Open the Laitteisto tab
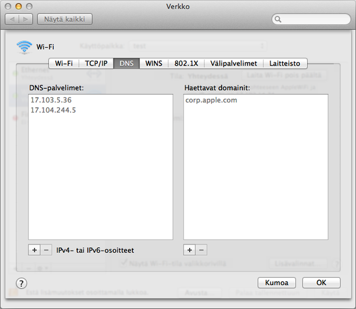Viewport: 356px width, 309px height. (285, 63)
